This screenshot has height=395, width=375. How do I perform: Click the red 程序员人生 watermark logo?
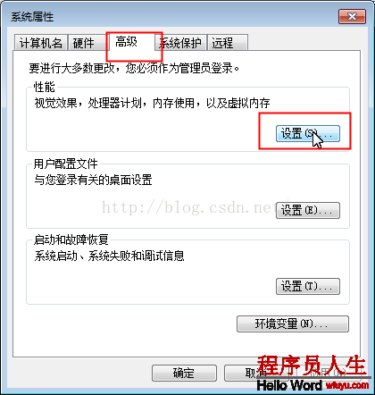click(312, 366)
